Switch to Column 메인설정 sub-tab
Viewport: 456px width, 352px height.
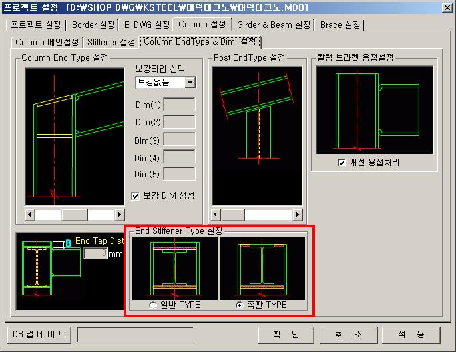click(x=47, y=43)
